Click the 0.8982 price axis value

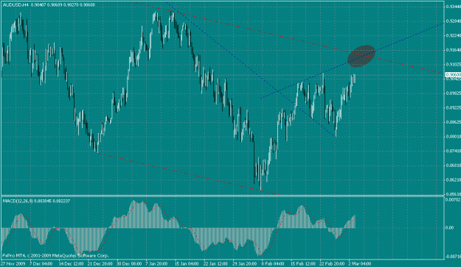pyautogui.click(x=454, y=93)
